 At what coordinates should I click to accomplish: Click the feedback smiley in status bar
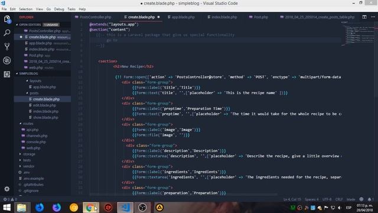click(x=361, y=199)
